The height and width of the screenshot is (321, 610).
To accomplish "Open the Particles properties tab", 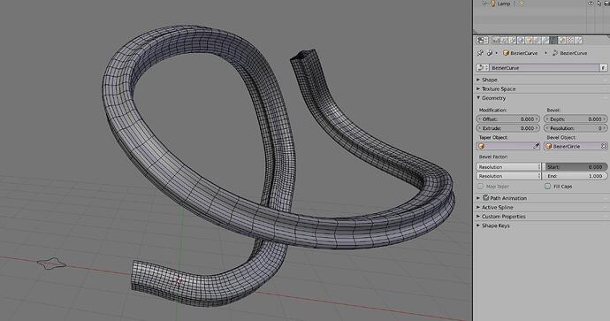I will tap(578, 40).
